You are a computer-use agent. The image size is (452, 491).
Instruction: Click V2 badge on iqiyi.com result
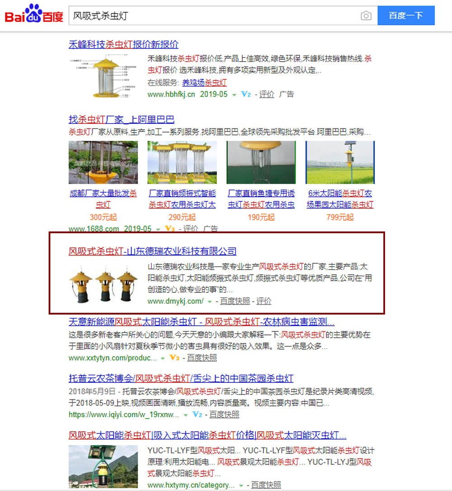tap(197, 415)
